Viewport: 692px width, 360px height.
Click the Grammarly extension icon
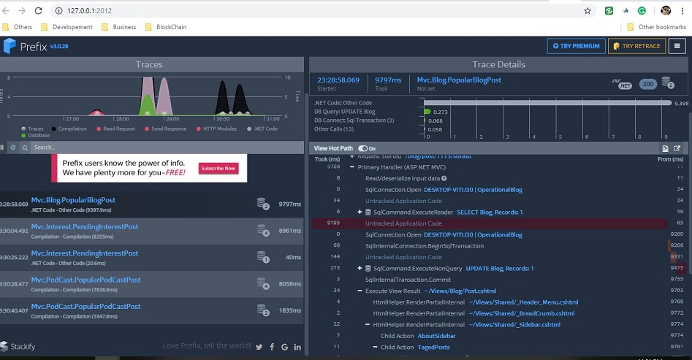click(642, 10)
